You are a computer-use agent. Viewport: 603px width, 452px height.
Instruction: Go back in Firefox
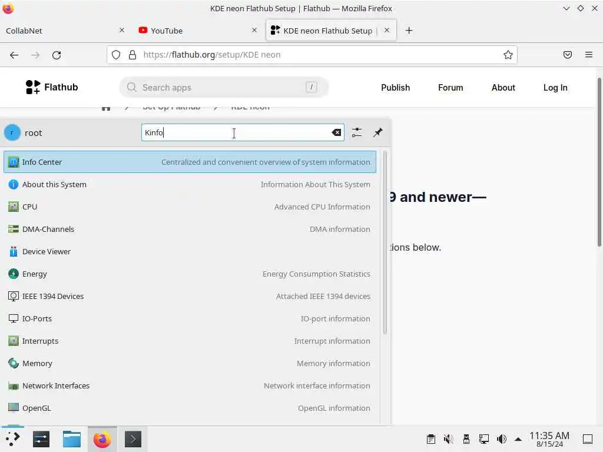[x=14, y=55]
